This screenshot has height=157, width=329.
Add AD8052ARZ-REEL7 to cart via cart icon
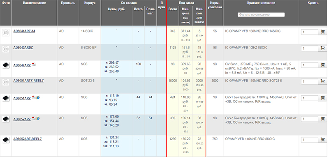[x=322, y=140]
